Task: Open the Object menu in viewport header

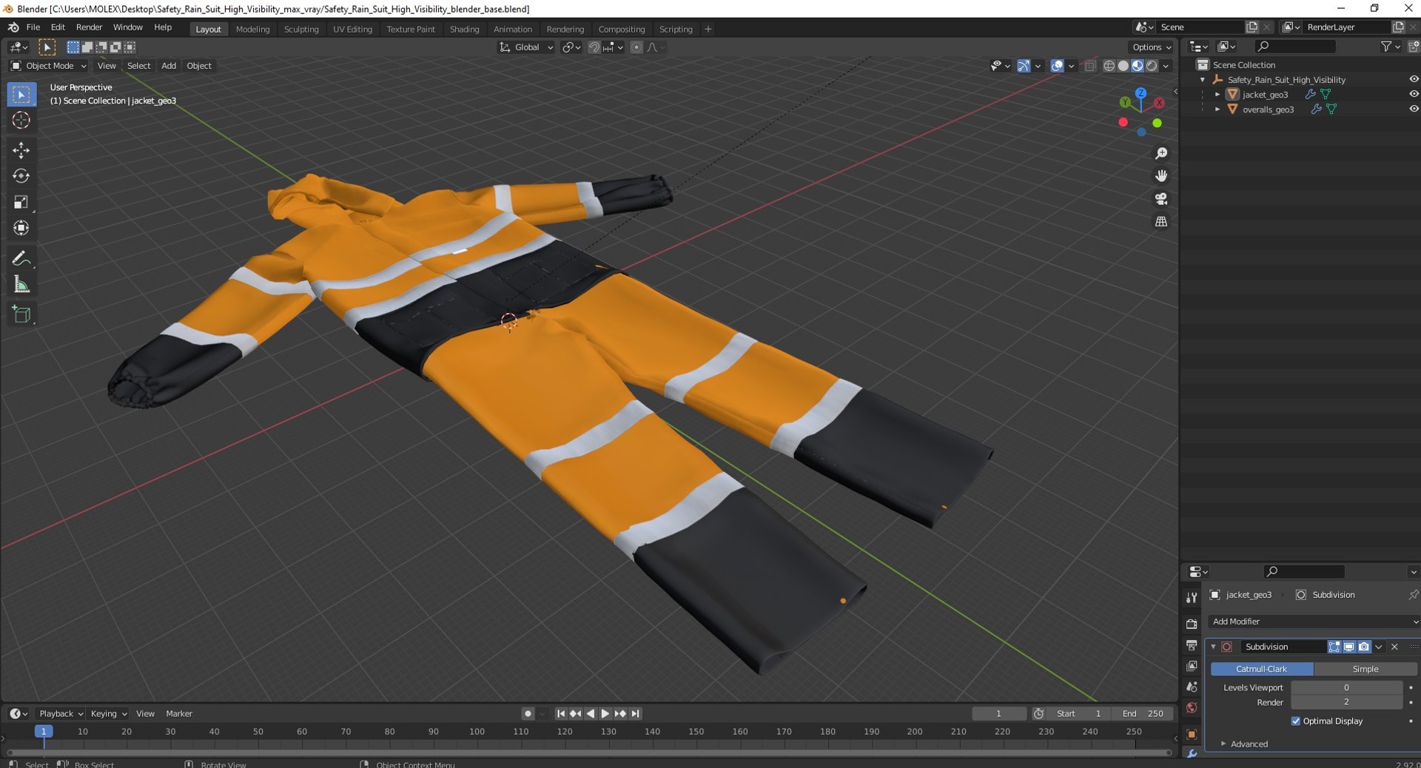Action: tap(199, 66)
